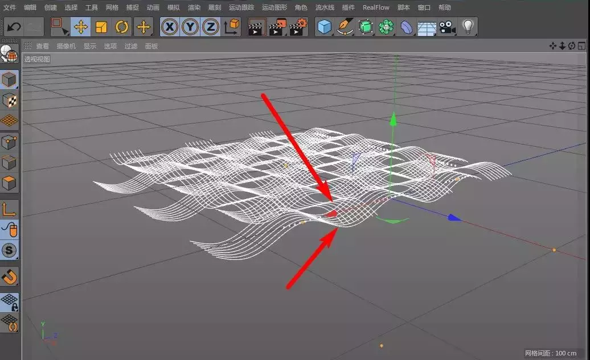Open the 显示 viewport menu

point(90,46)
